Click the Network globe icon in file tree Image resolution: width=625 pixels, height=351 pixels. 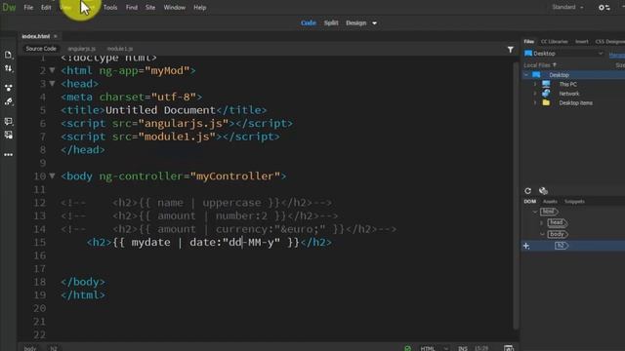[546, 94]
